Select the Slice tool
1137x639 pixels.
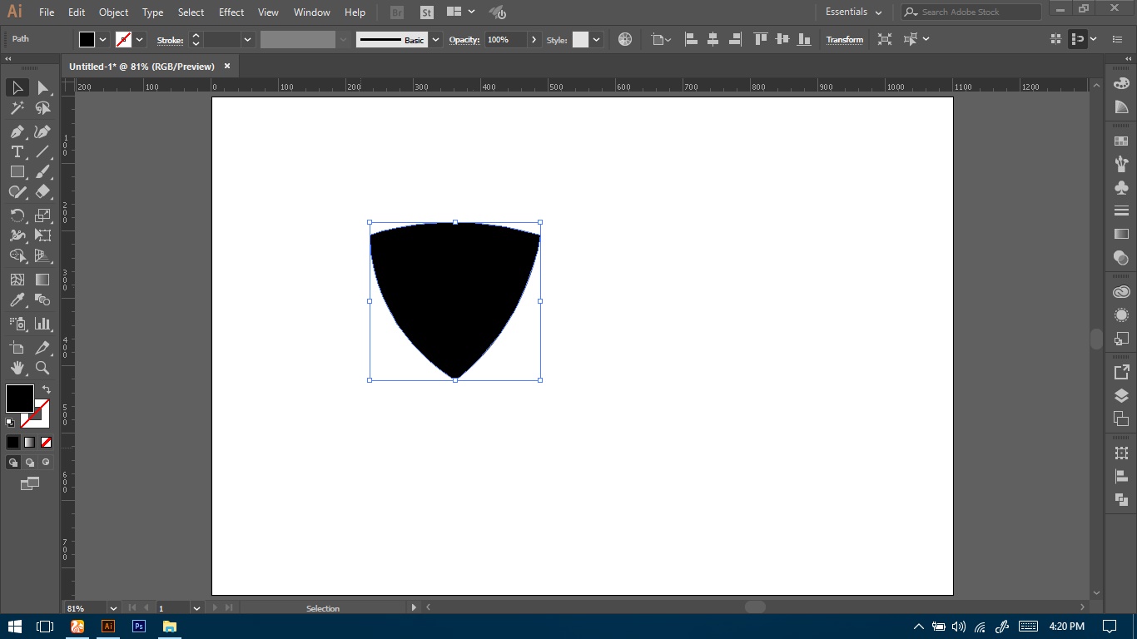[42, 348]
